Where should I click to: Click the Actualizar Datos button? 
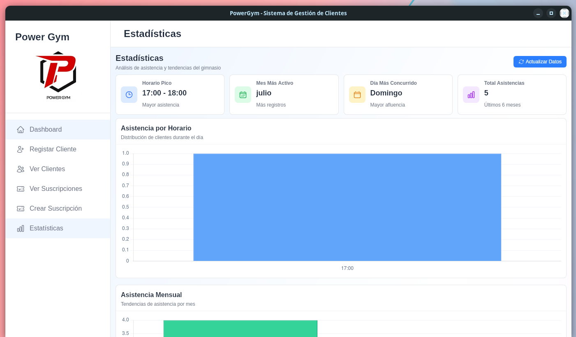pyautogui.click(x=540, y=62)
